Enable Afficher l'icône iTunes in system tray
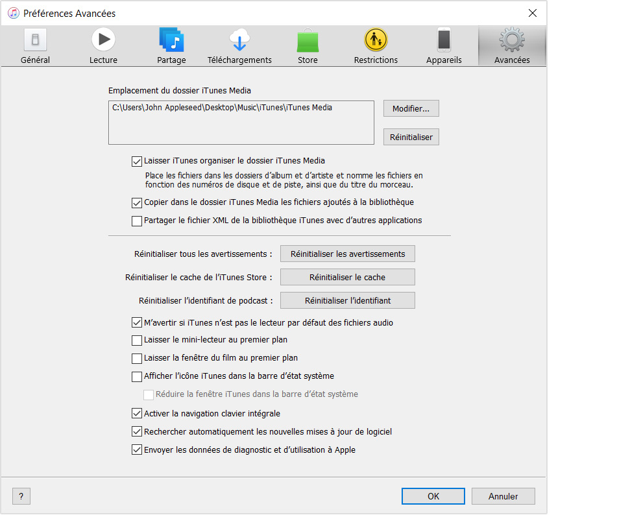641x515 pixels. tap(137, 376)
